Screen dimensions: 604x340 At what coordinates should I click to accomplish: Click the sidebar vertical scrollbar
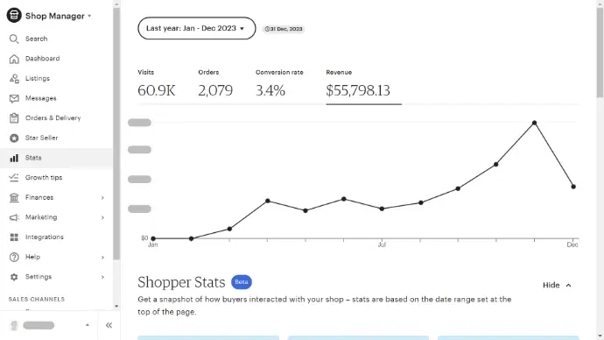coord(116,133)
